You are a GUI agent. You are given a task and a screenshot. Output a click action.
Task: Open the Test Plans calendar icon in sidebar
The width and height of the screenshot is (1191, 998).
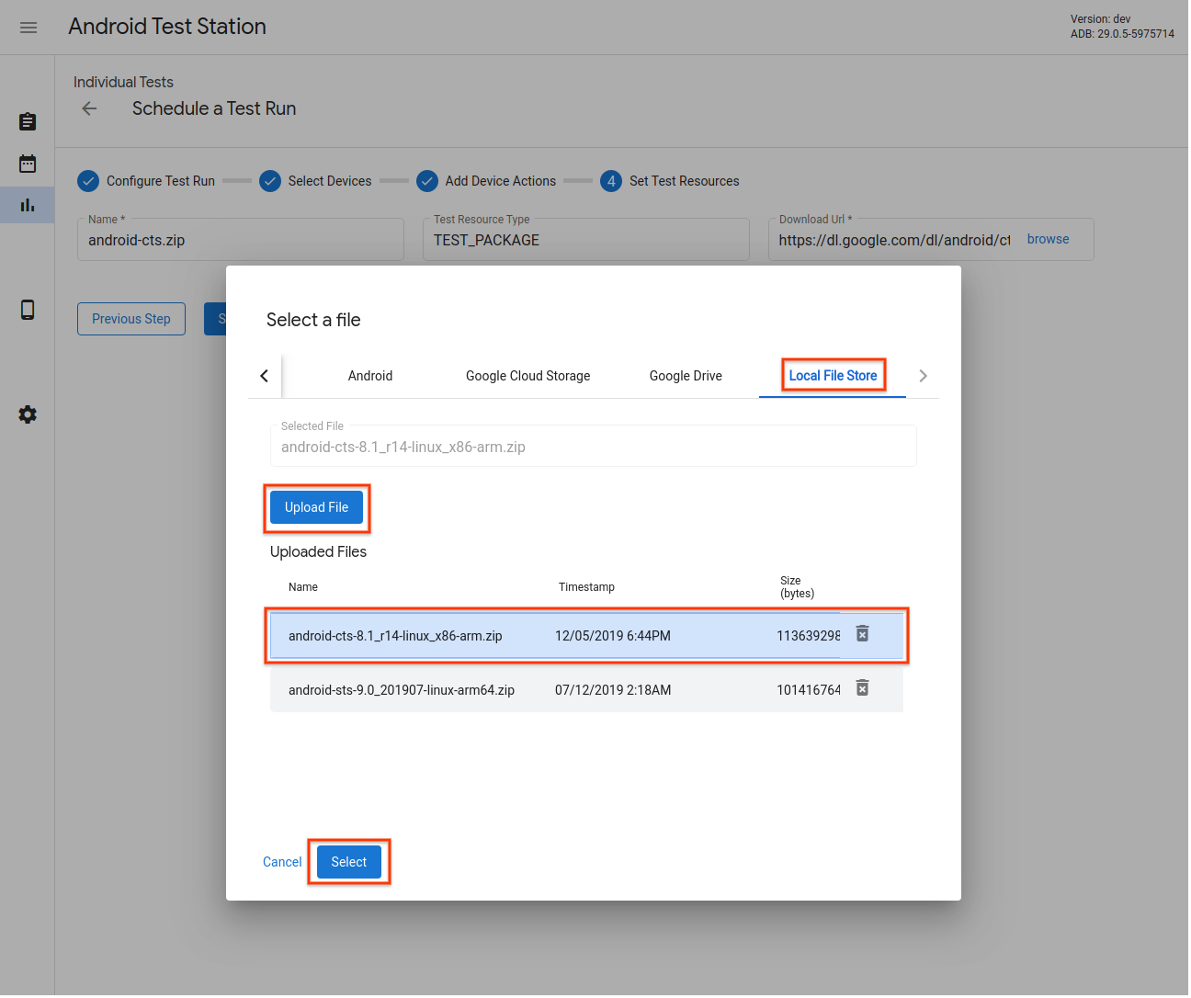(x=27, y=163)
